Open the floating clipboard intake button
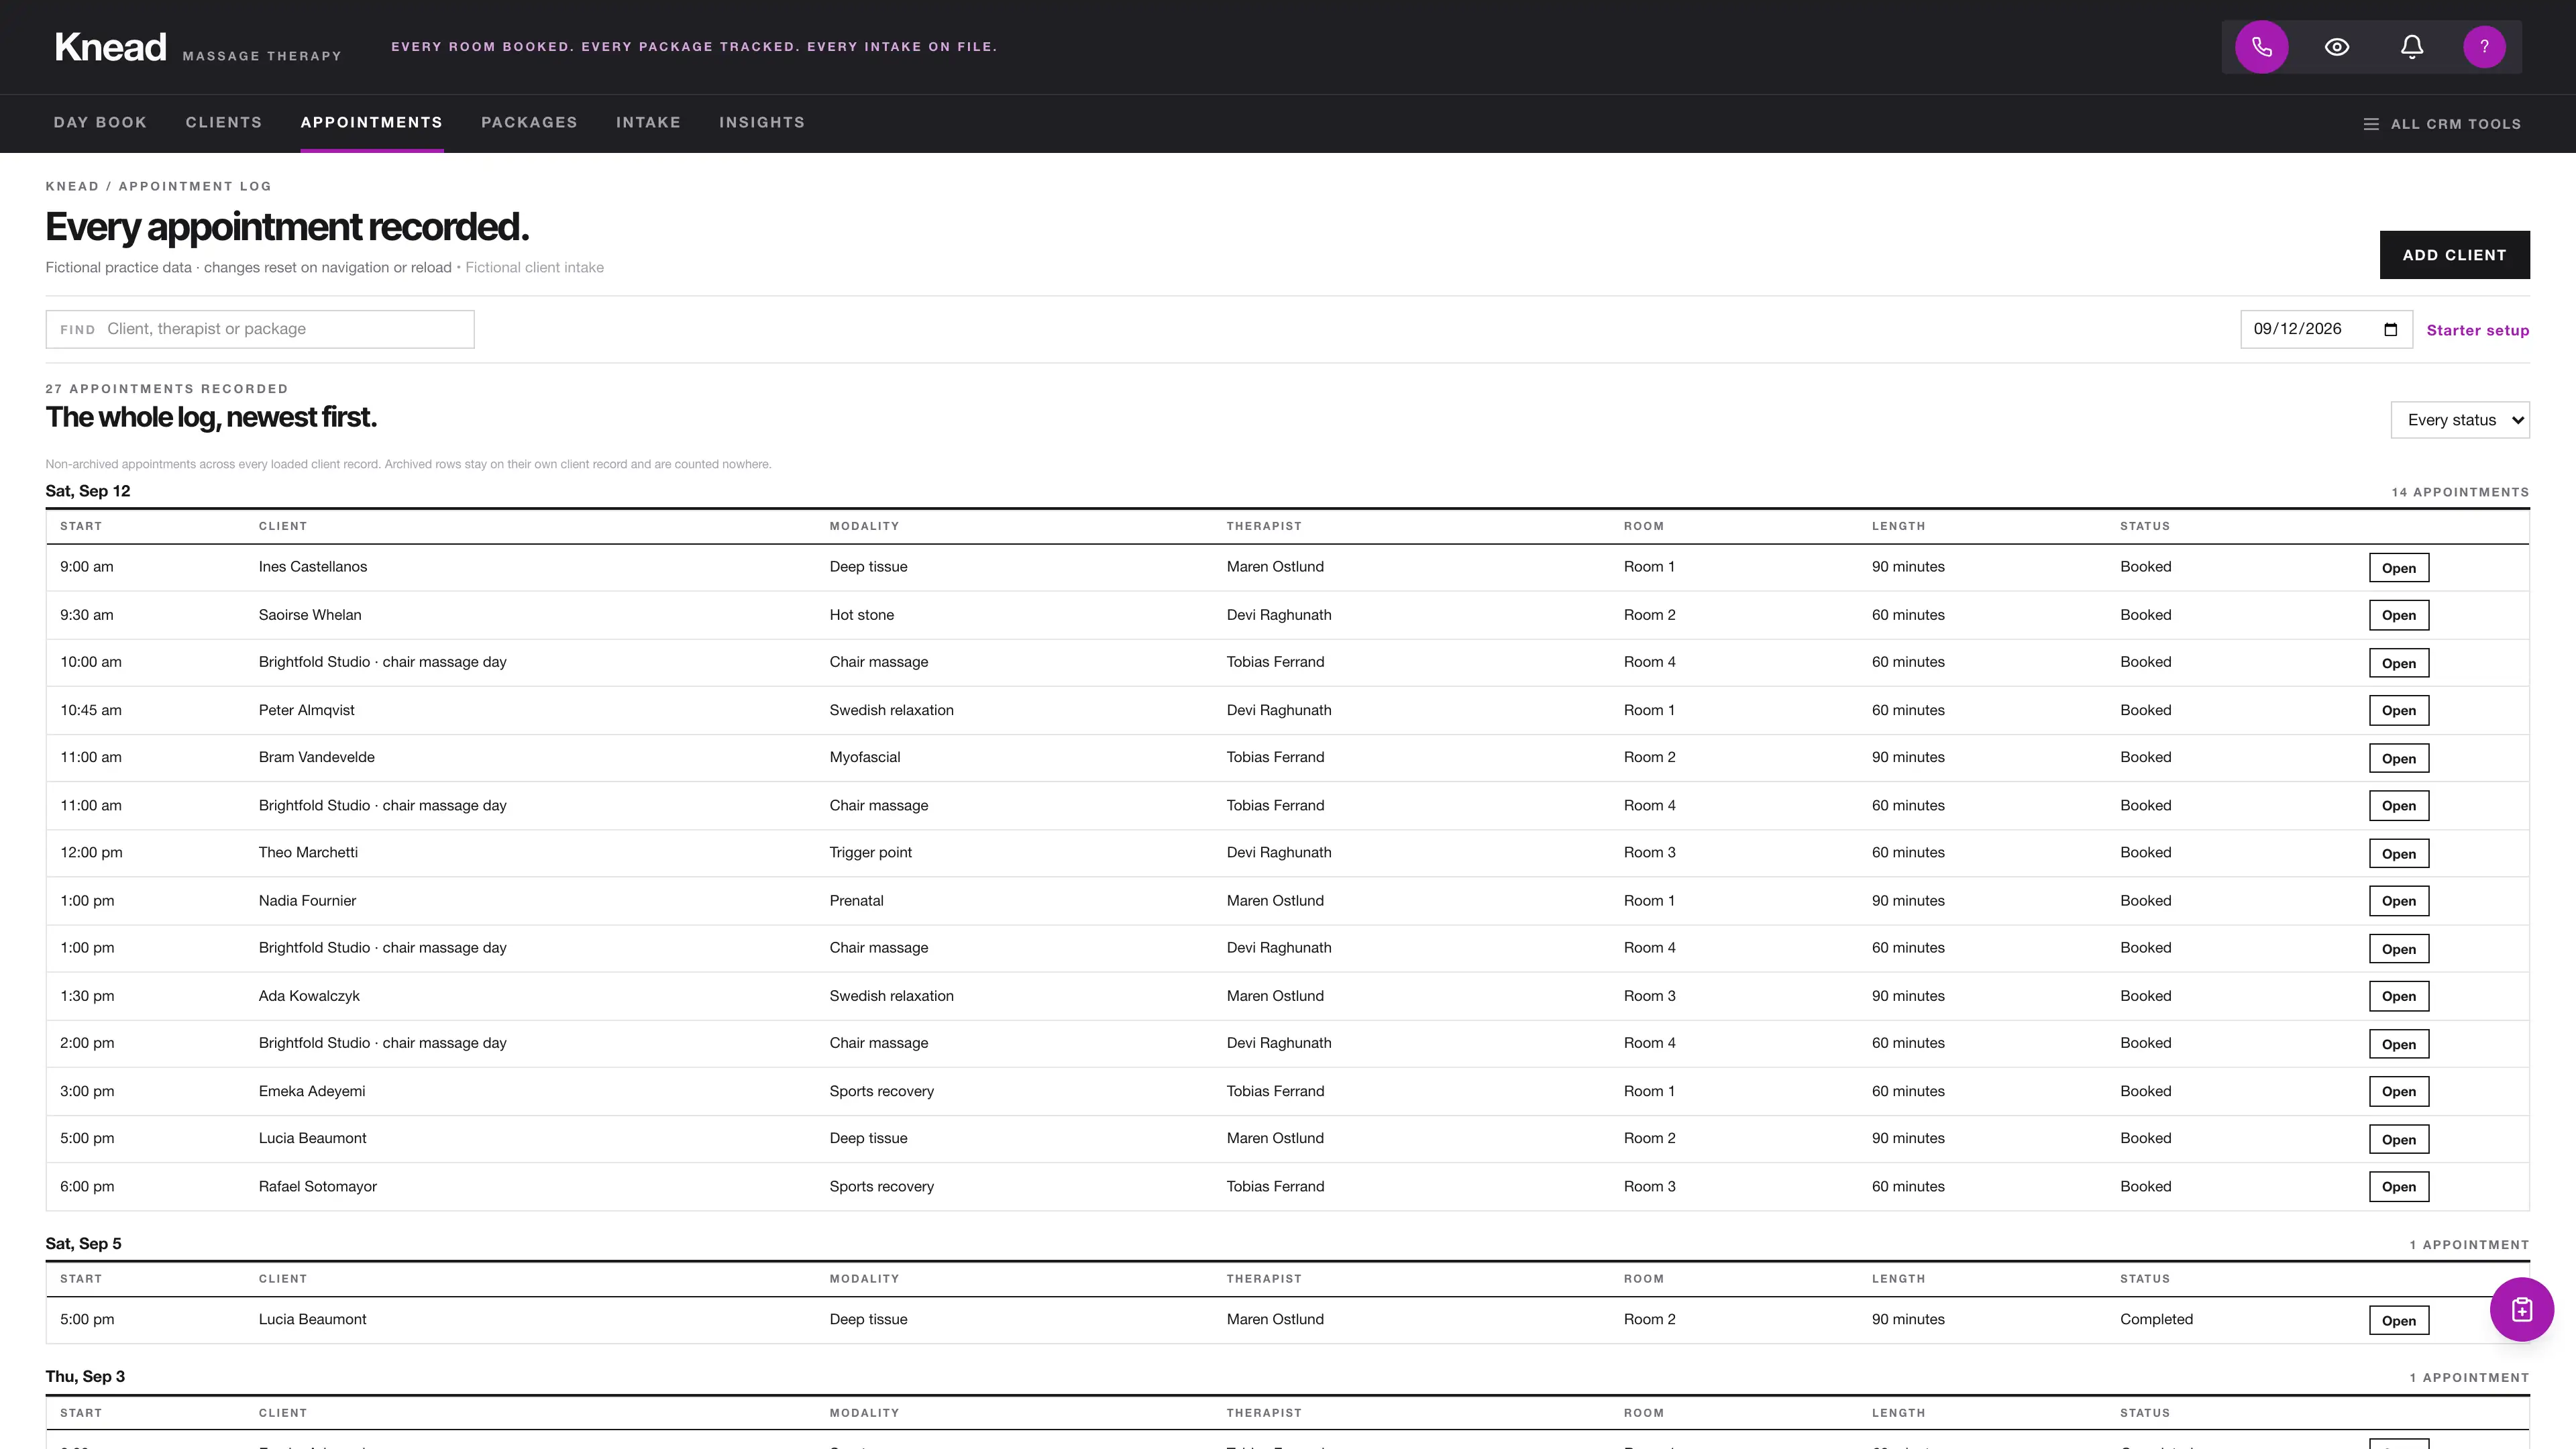The image size is (2576, 1449). (x=2522, y=1310)
